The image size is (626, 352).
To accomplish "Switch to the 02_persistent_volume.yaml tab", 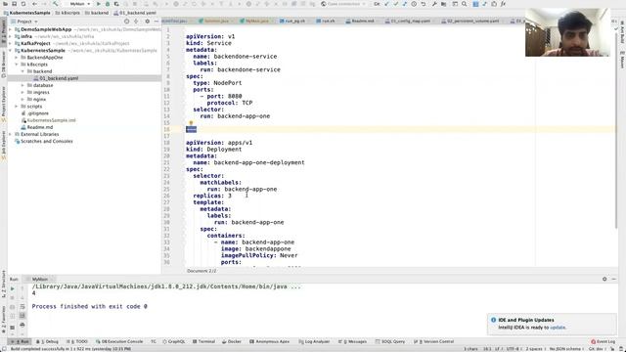I will point(472,21).
